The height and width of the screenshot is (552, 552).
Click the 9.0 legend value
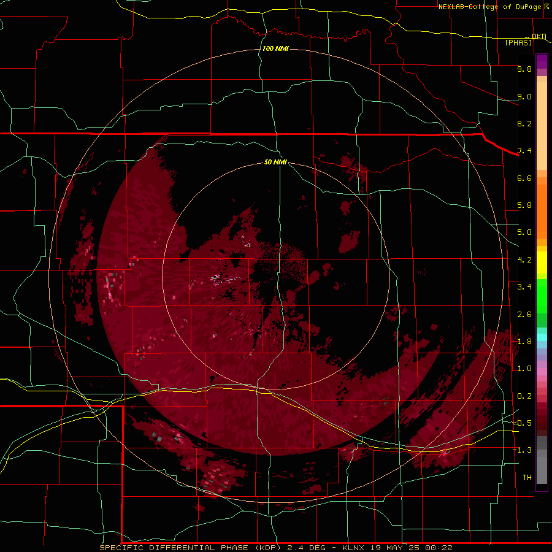524,96
